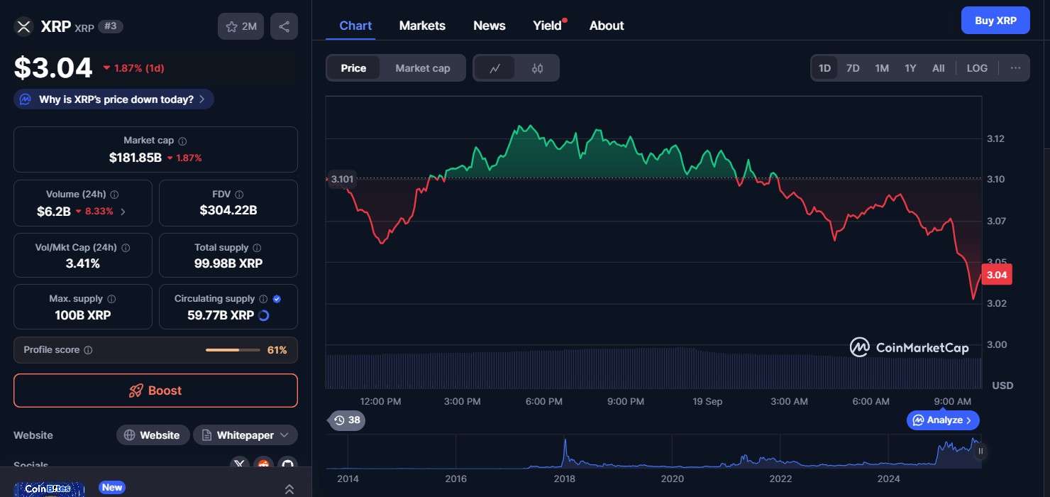The width and height of the screenshot is (1050, 497).
Task: Click the 59.77B XRP circulating value
Action: [221, 315]
